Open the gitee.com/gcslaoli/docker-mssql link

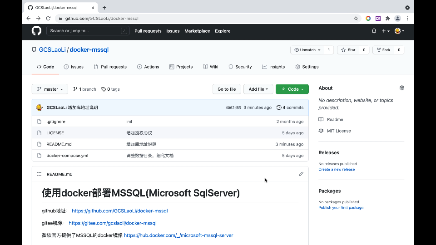[113, 223]
